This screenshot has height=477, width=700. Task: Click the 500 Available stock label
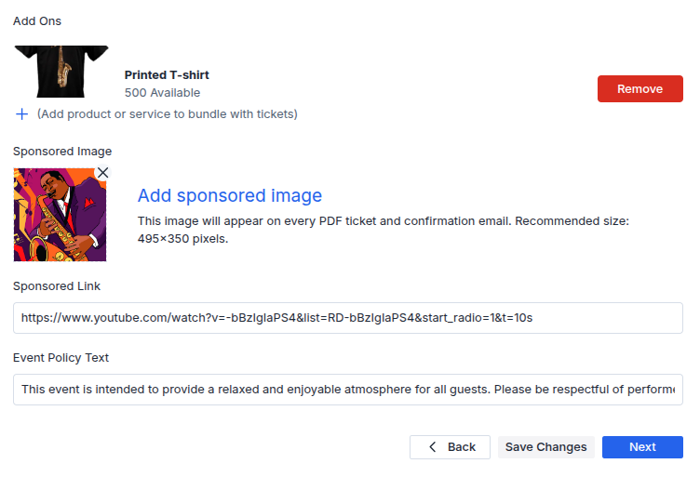click(x=162, y=93)
